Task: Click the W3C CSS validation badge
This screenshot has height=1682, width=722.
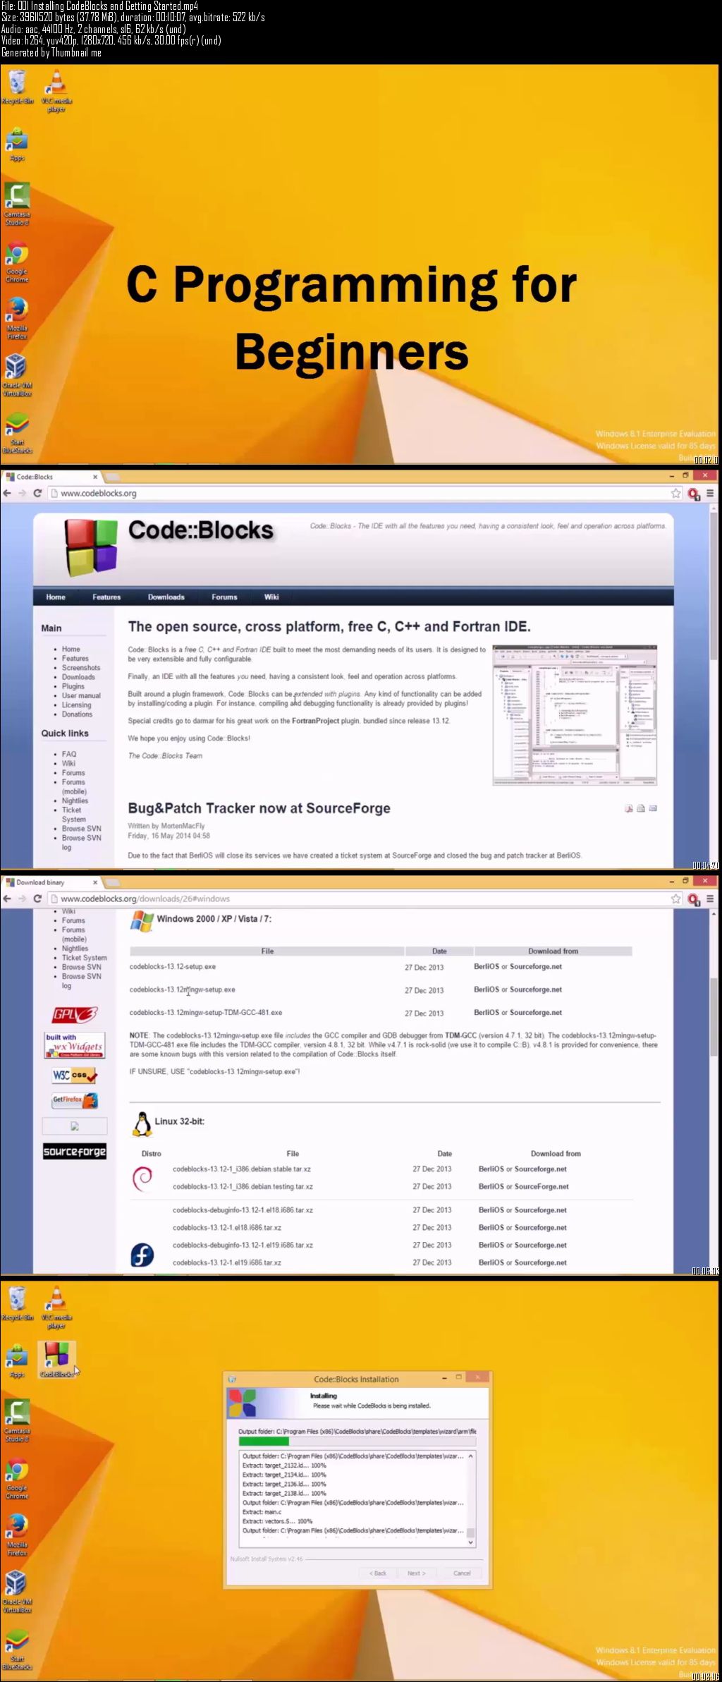Action: [74, 1075]
